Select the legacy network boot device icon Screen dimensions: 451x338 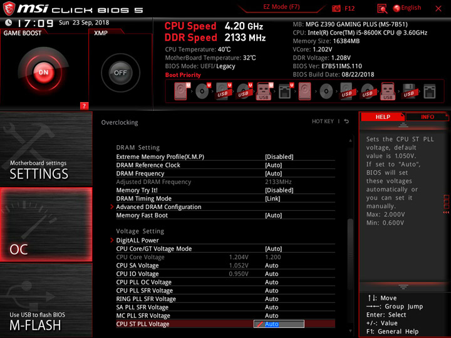point(430,91)
